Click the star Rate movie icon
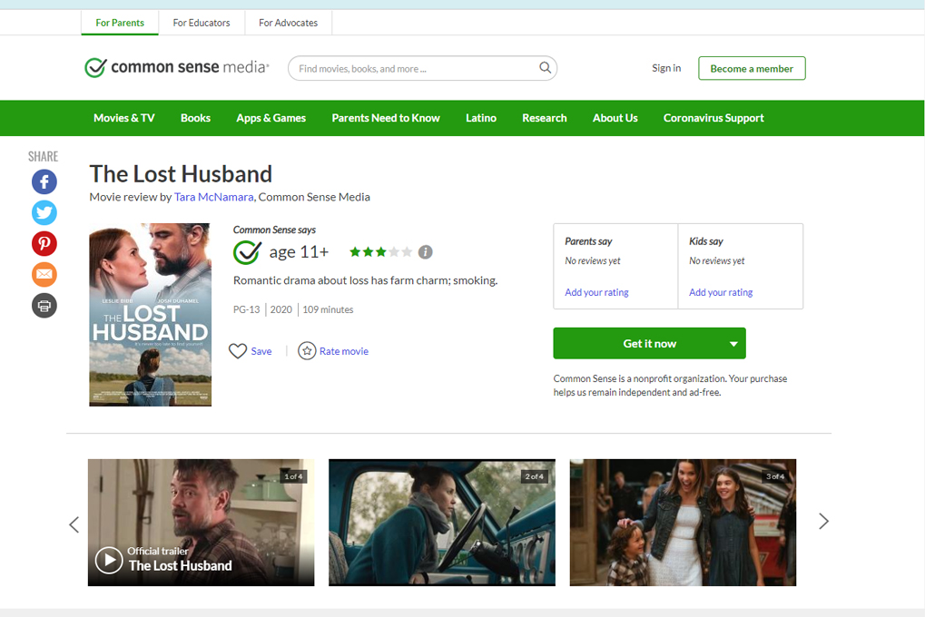The height and width of the screenshot is (617, 925). [x=307, y=351]
